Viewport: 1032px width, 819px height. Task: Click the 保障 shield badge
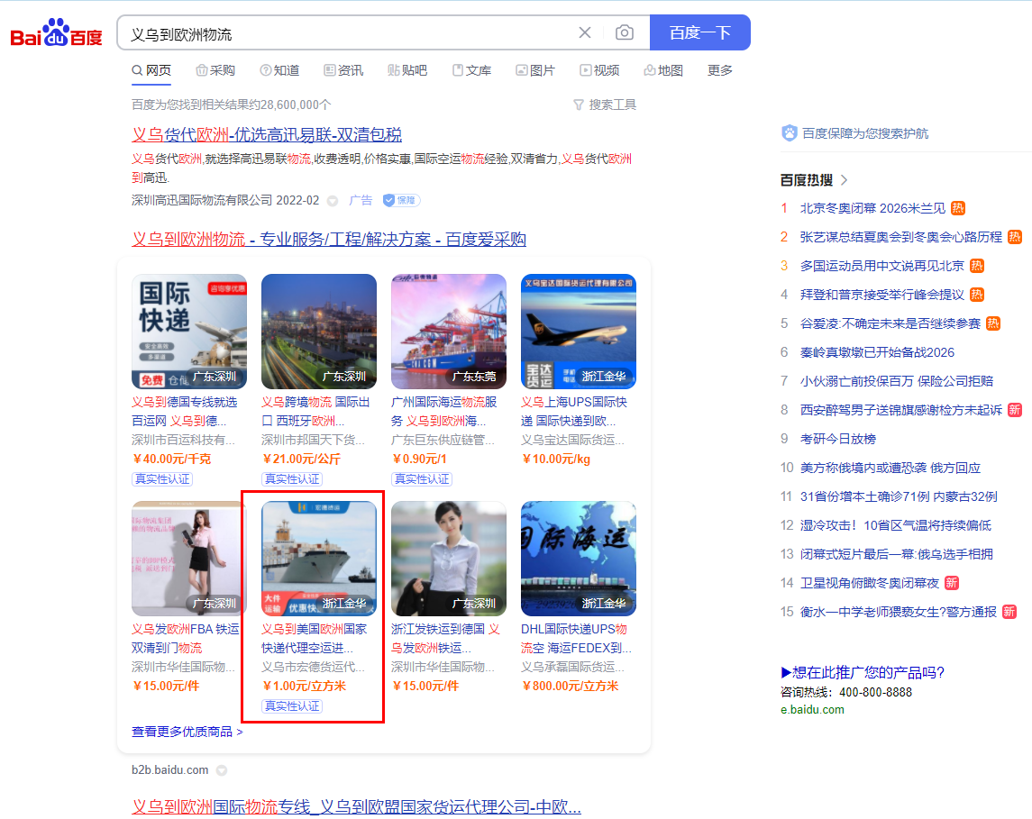pos(401,200)
